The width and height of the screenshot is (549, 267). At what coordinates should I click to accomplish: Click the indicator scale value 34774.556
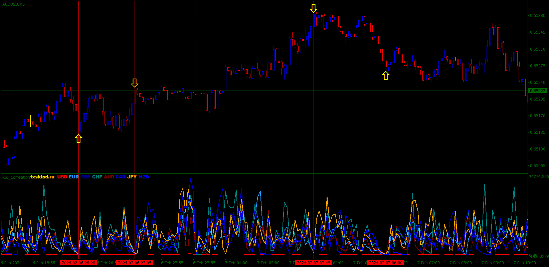(x=539, y=177)
